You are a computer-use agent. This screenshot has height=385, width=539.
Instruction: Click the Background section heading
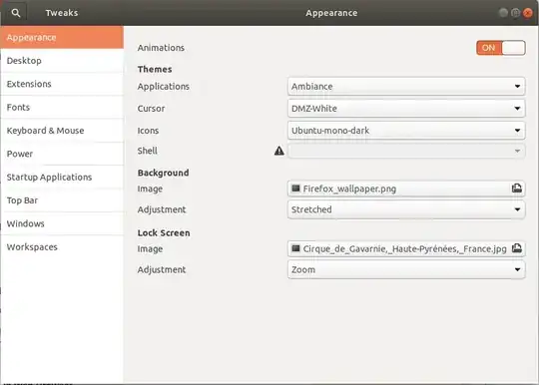click(x=164, y=173)
